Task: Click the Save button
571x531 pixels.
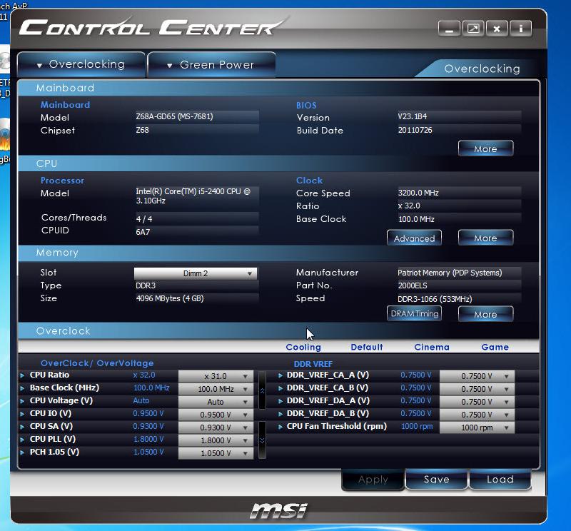Action: pos(436,480)
